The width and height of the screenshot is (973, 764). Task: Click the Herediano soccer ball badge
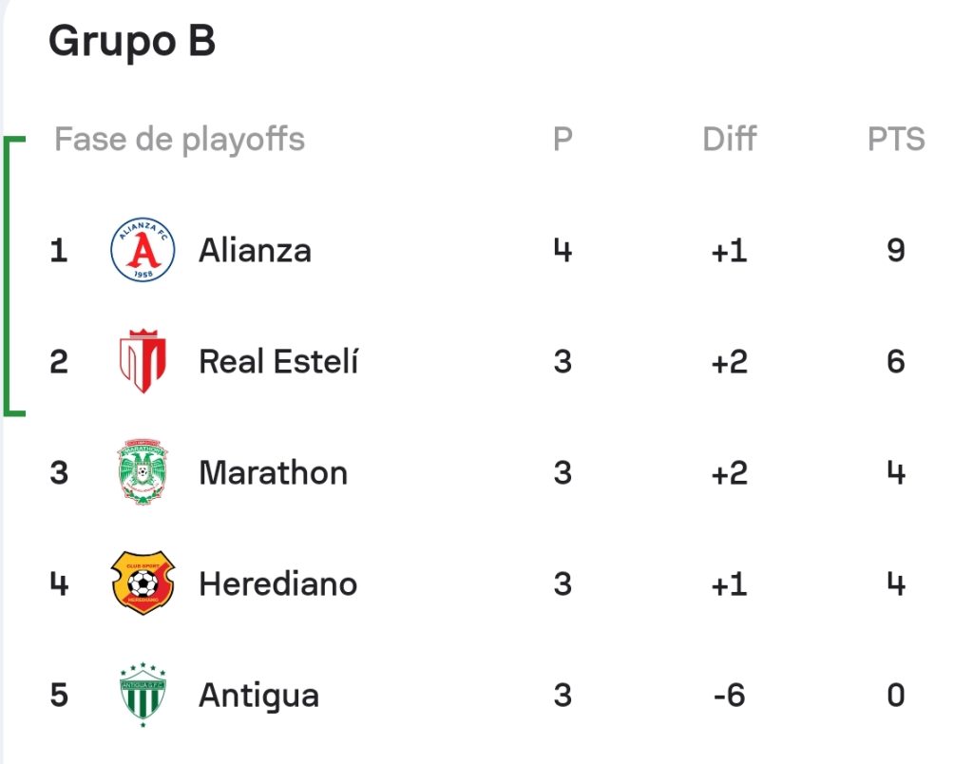coord(143,583)
